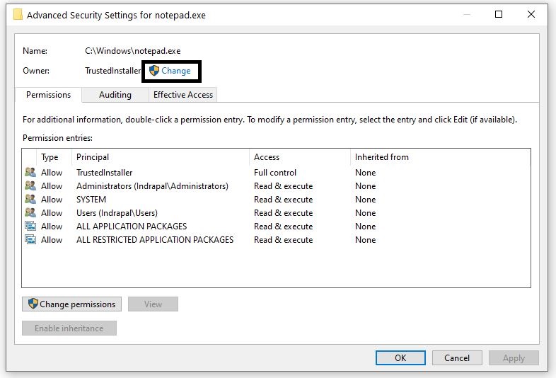Click the TrustedInstaller row user icon
This screenshot has width=556, height=378.
pos(30,173)
